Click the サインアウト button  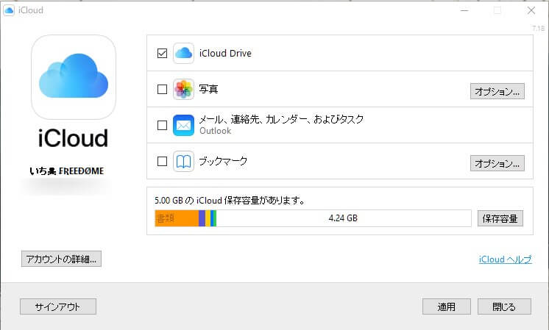[57, 306]
